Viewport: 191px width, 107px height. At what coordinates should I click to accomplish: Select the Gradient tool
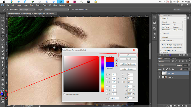pyautogui.click(x=3, y=58)
